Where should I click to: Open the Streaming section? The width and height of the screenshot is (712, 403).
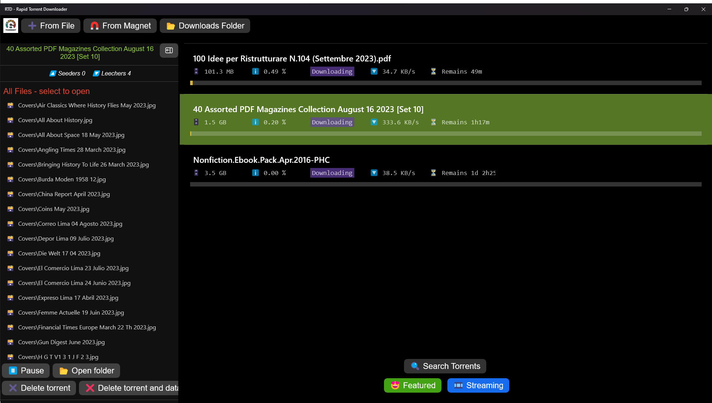(478, 385)
